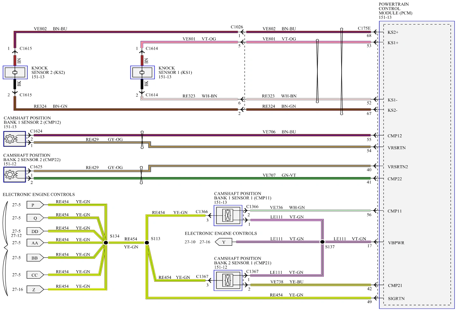Click the CMP11 PCM pin label
The image size is (457, 311).
click(395, 211)
